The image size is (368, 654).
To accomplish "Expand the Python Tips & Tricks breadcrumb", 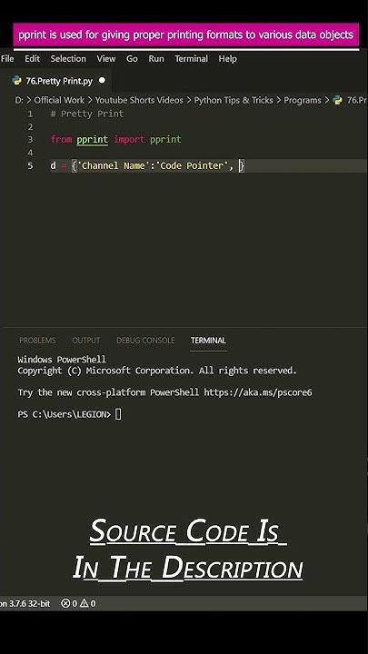I will [234, 100].
